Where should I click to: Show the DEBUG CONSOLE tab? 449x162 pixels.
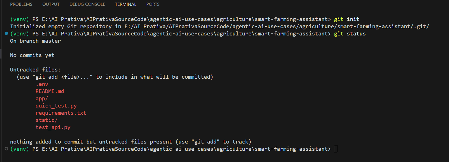pos(87,4)
